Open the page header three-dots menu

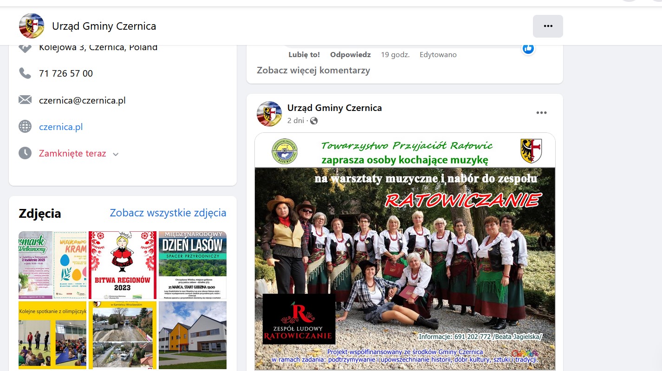tap(548, 26)
